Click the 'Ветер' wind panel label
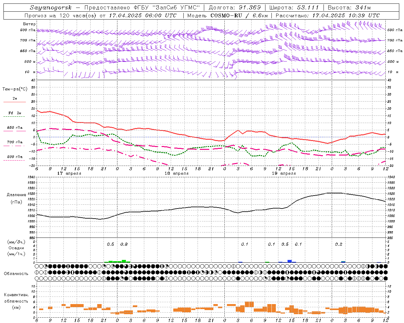 [x=29, y=24]
